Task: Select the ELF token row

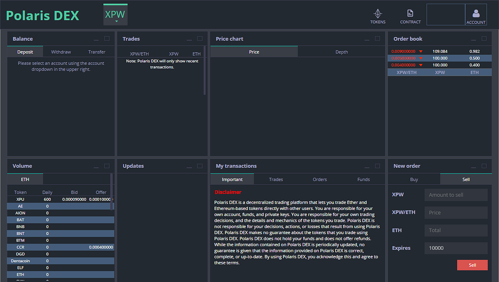Action: point(60,267)
